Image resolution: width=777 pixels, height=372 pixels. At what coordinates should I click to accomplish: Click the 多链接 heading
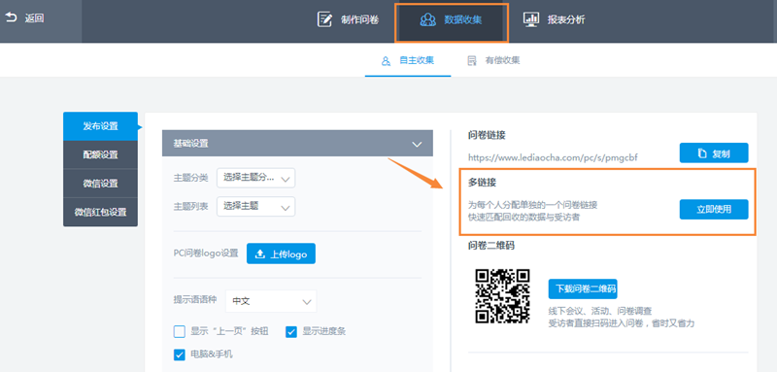(x=482, y=183)
